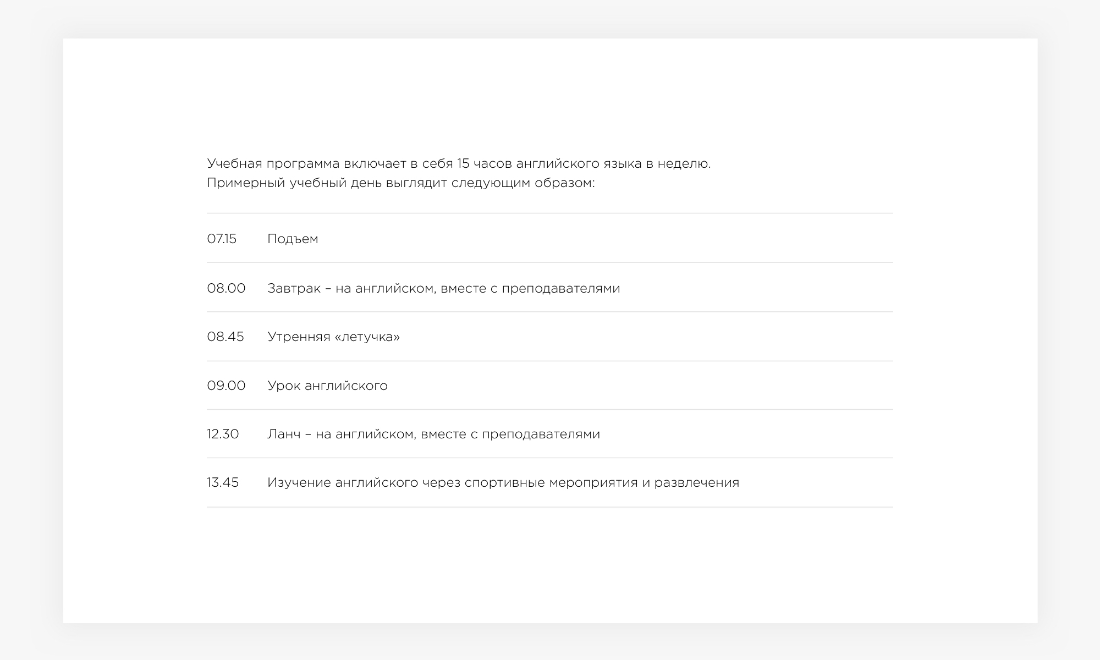Click the Учебная программа intro sentence
Screen dimensions: 1100x660
pyautogui.click(x=459, y=163)
